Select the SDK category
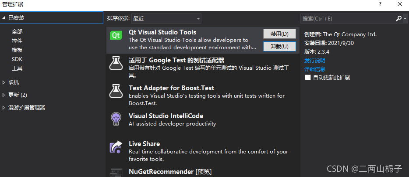Image resolution: width=409 pixels, height=177 pixels. pos(17,59)
